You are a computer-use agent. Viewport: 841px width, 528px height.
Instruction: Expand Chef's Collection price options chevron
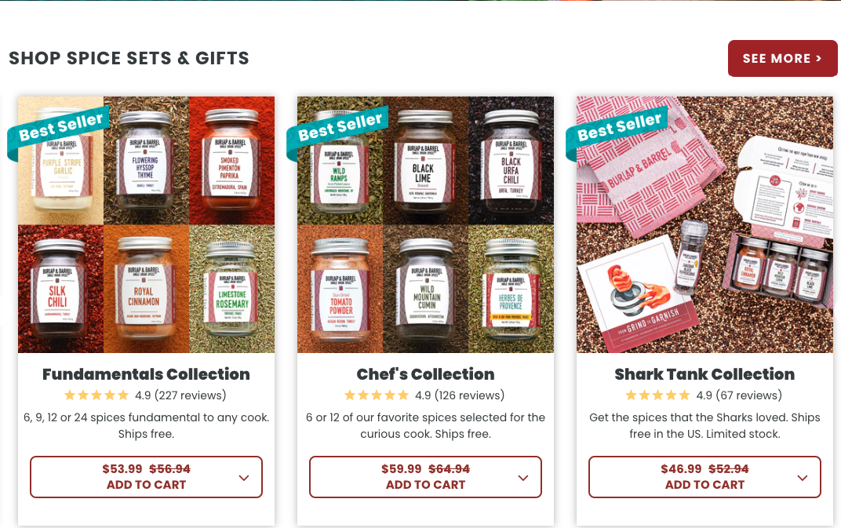pyautogui.click(x=523, y=478)
